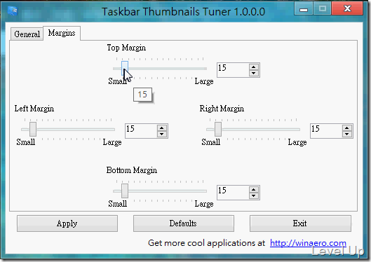This screenshot has width=371, height=262.
Task: Click the Exit button
Action: (300, 223)
